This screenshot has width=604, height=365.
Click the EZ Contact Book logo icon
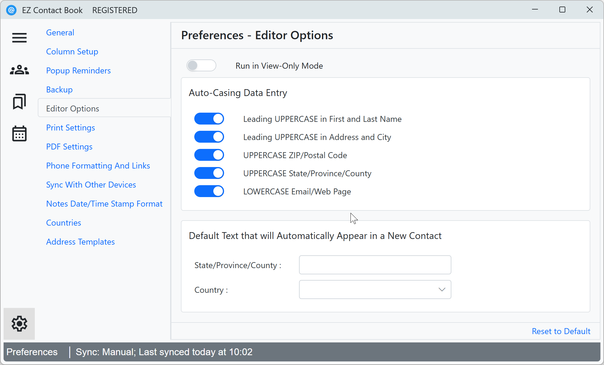coord(11,10)
